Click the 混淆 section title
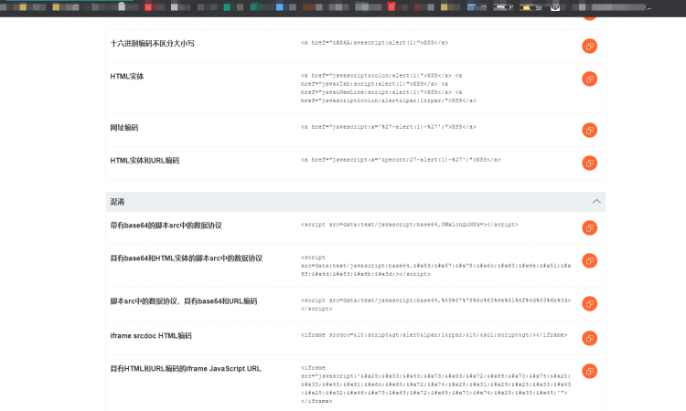 (117, 202)
